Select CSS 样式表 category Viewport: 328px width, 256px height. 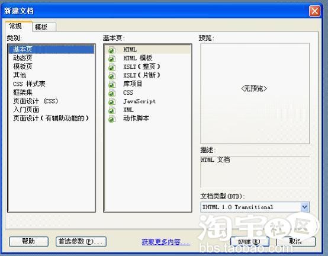[x=29, y=84]
